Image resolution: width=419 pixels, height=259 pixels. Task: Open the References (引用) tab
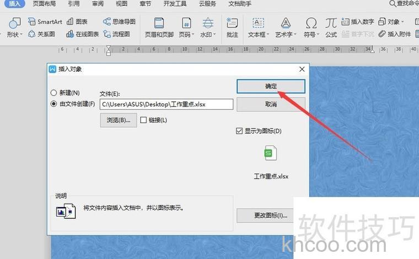coord(74,3)
